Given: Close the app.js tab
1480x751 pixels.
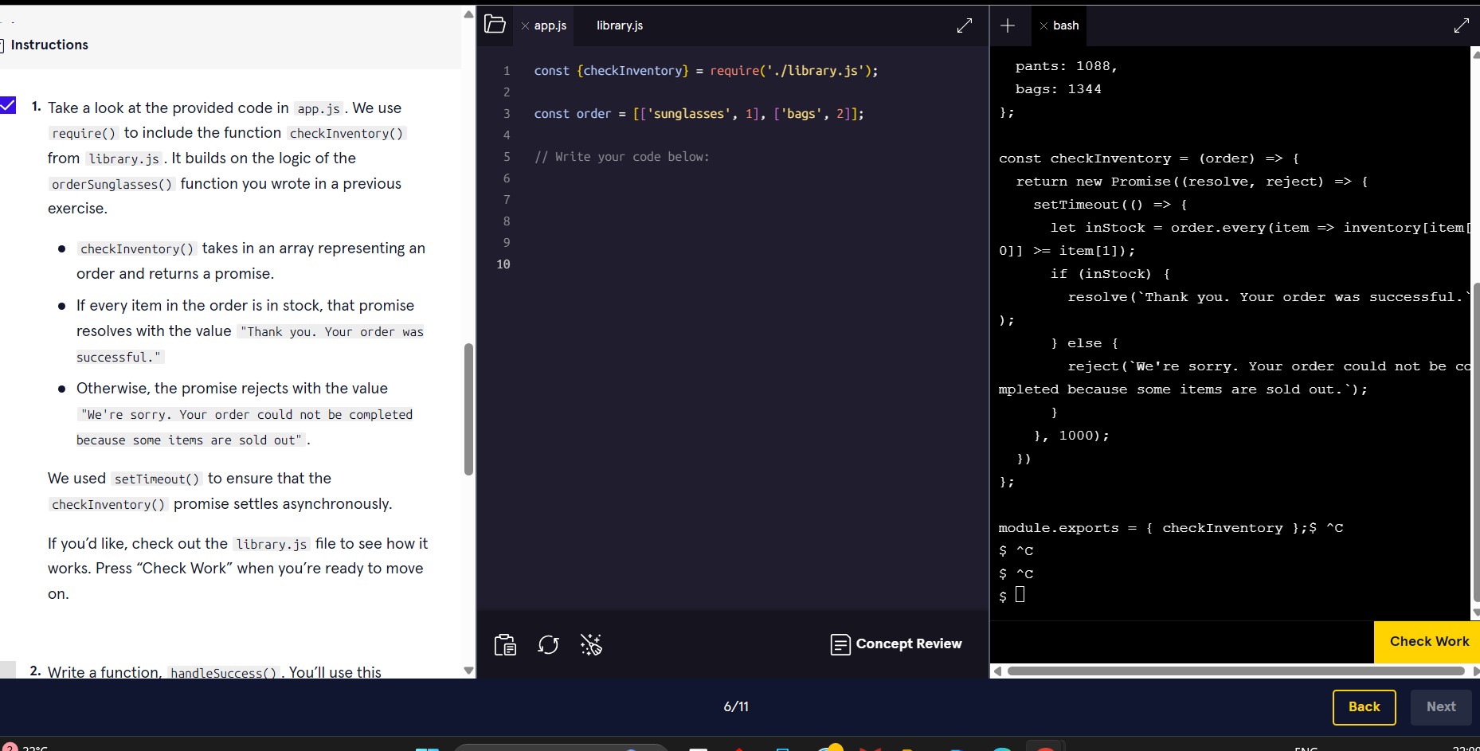Looking at the screenshot, I should click(525, 25).
